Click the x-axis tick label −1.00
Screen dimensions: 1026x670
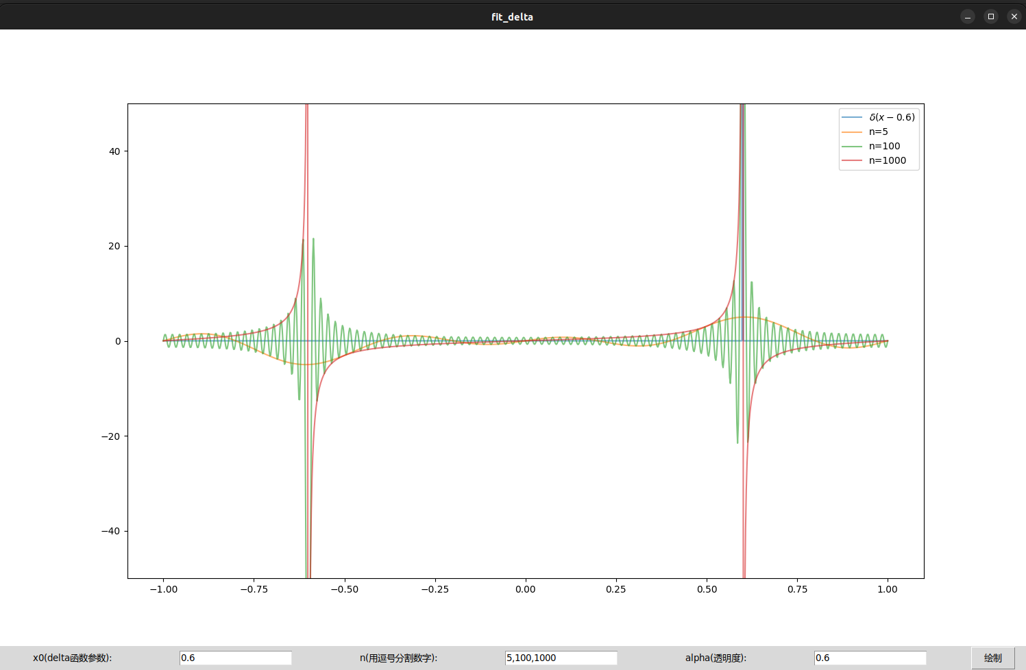(x=163, y=589)
